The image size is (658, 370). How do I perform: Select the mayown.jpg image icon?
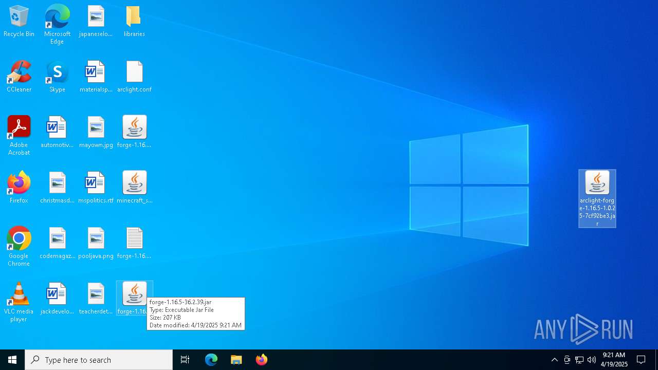[x=96, y=133]
